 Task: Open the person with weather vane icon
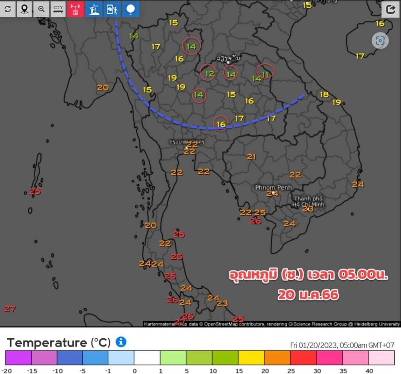click(x=94, y=9)
